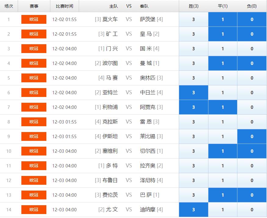Click the VS column header

[x=129, y=6]
